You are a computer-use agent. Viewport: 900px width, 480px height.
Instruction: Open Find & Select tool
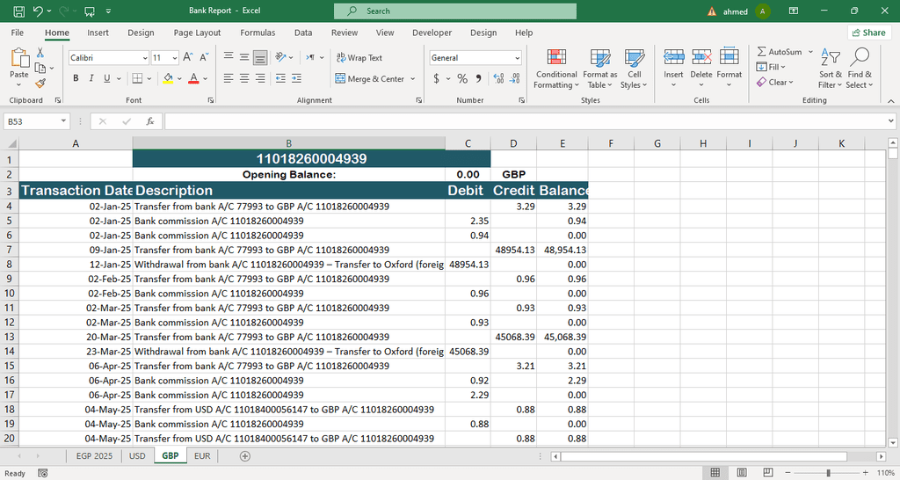860,58
